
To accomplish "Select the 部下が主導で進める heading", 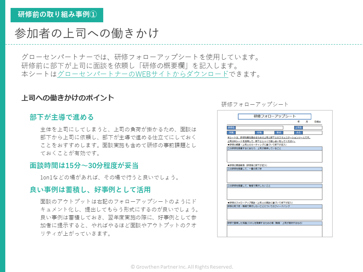I will [x=61, y=117].
